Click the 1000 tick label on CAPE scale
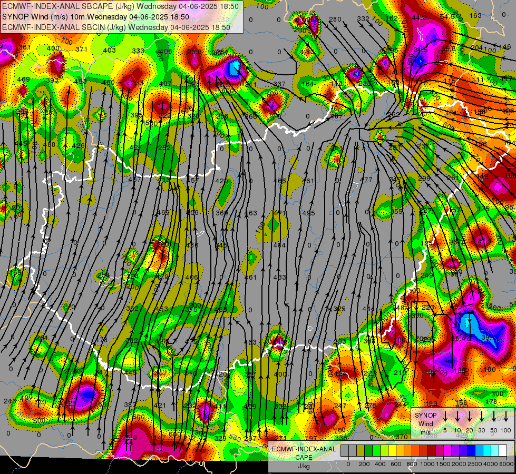 point(427,464)
